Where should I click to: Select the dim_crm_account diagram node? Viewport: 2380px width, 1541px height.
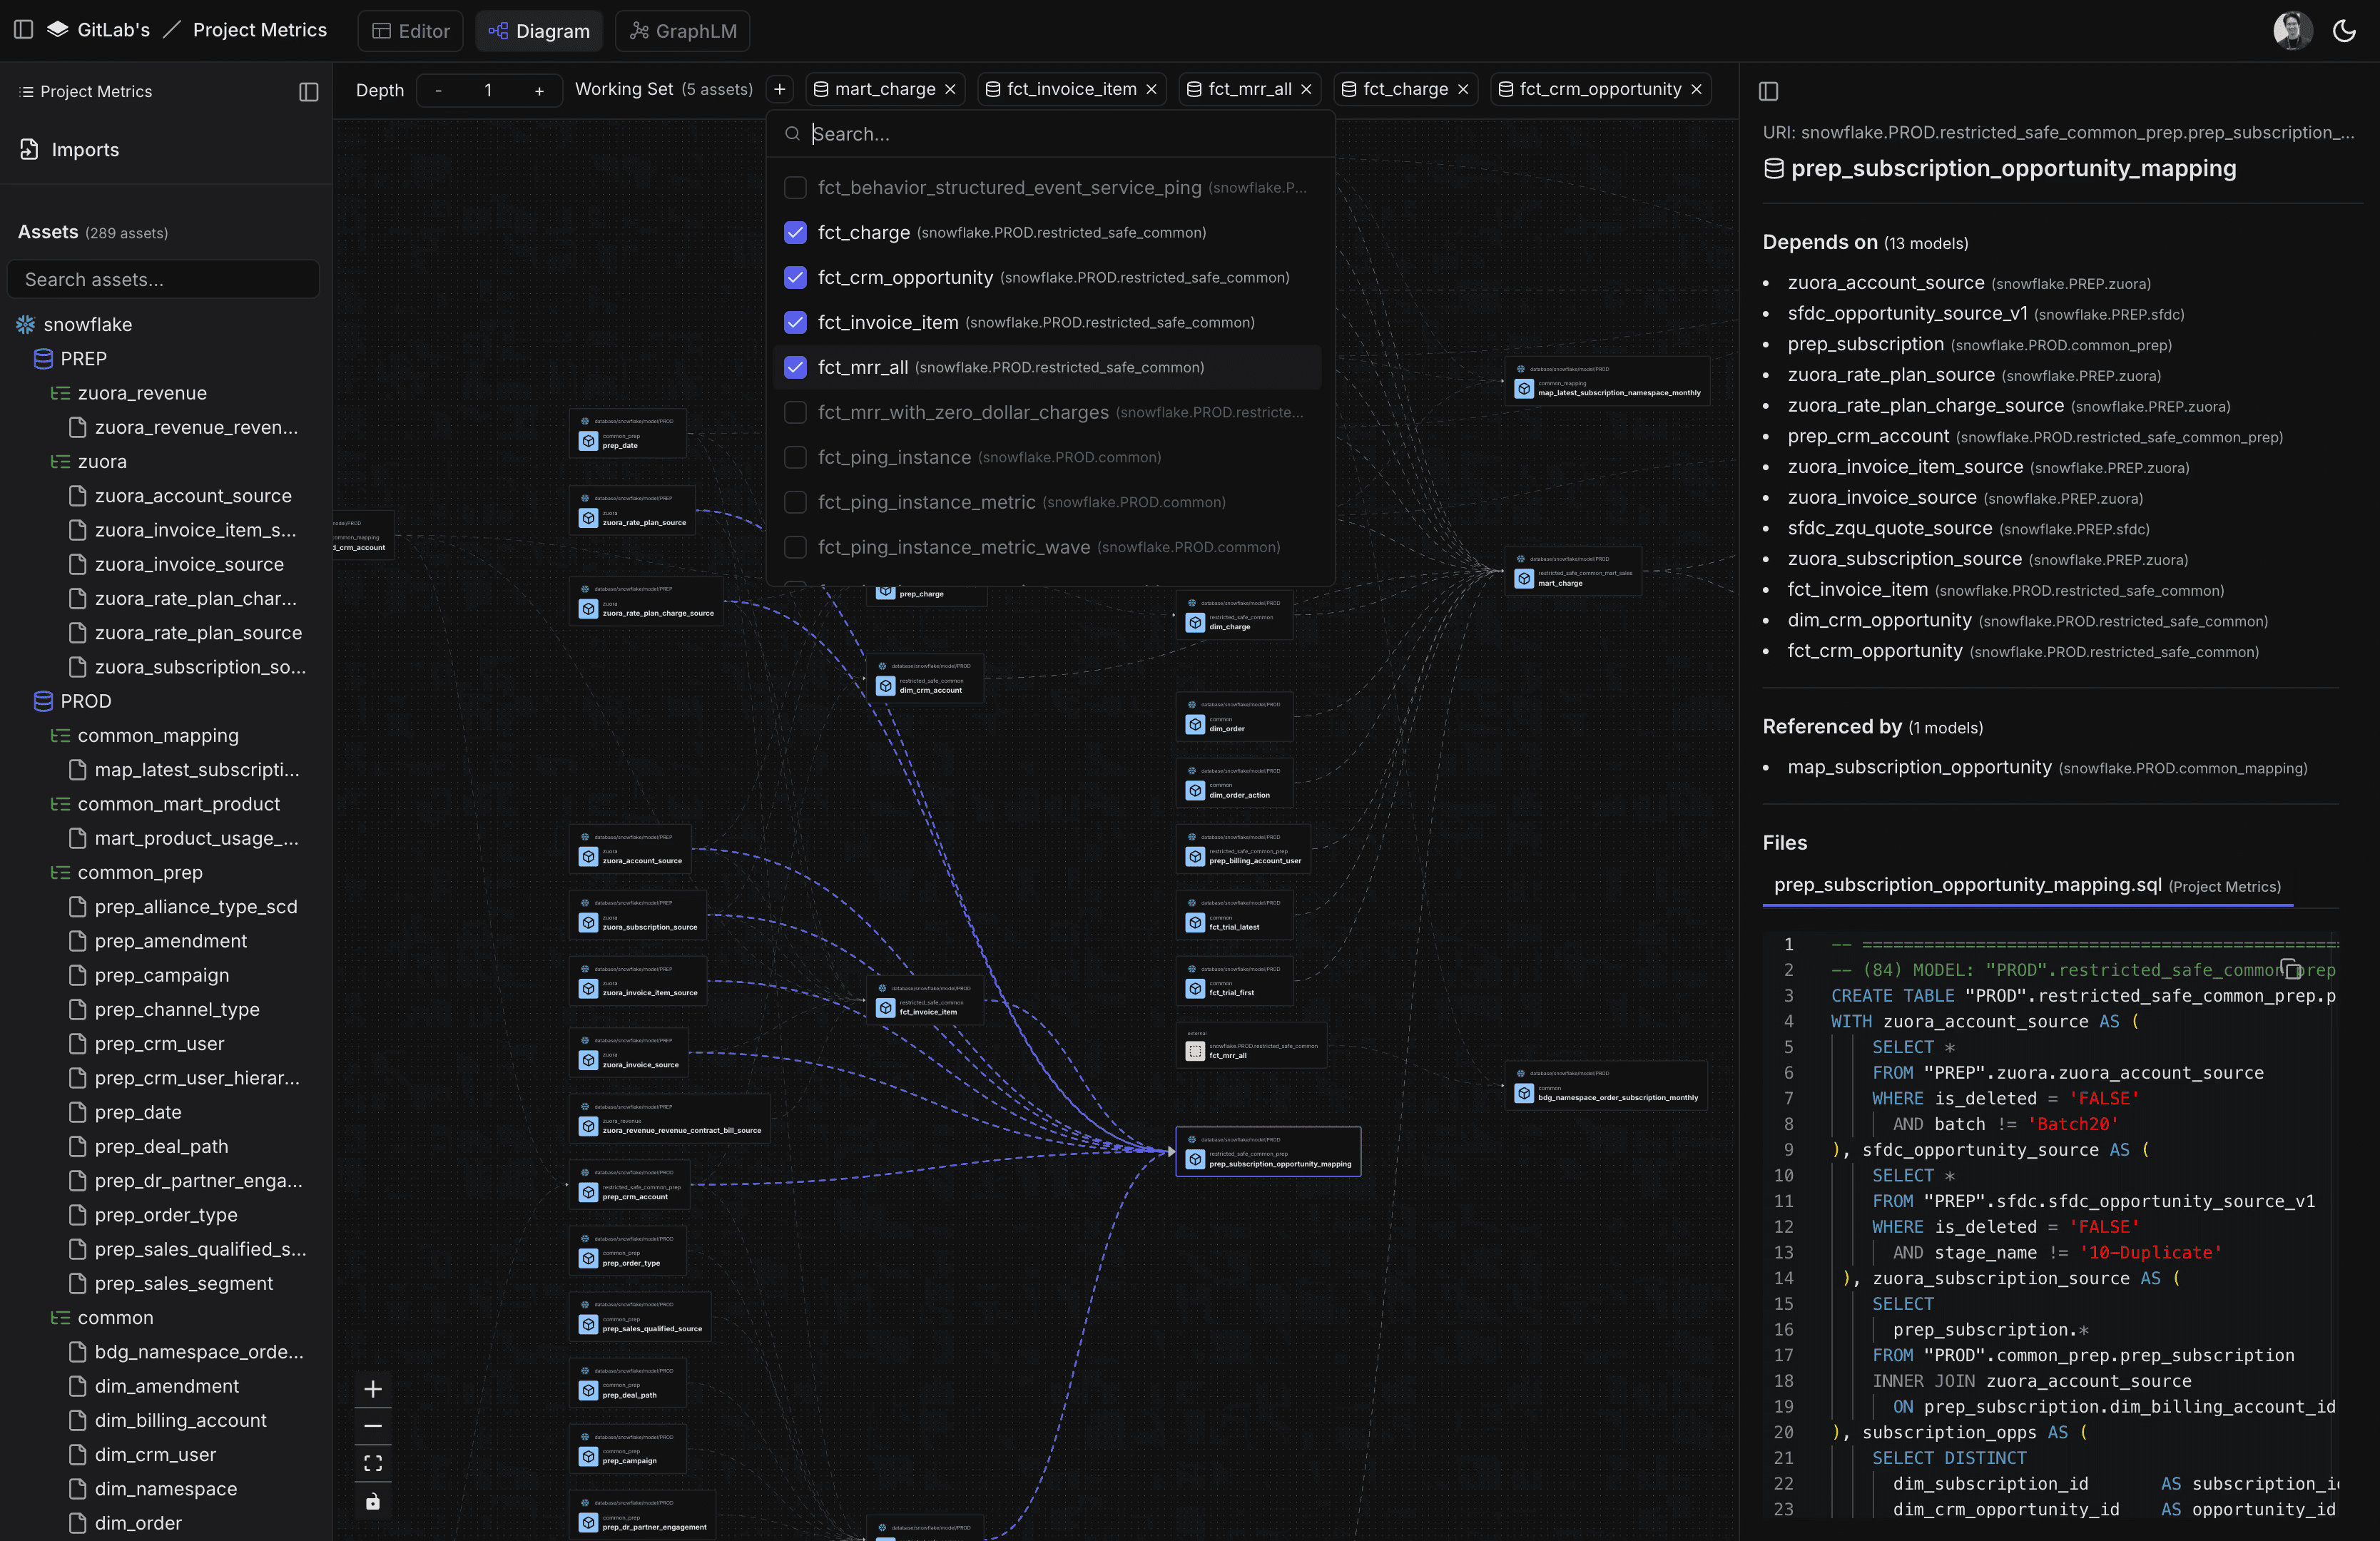(925, 678)
